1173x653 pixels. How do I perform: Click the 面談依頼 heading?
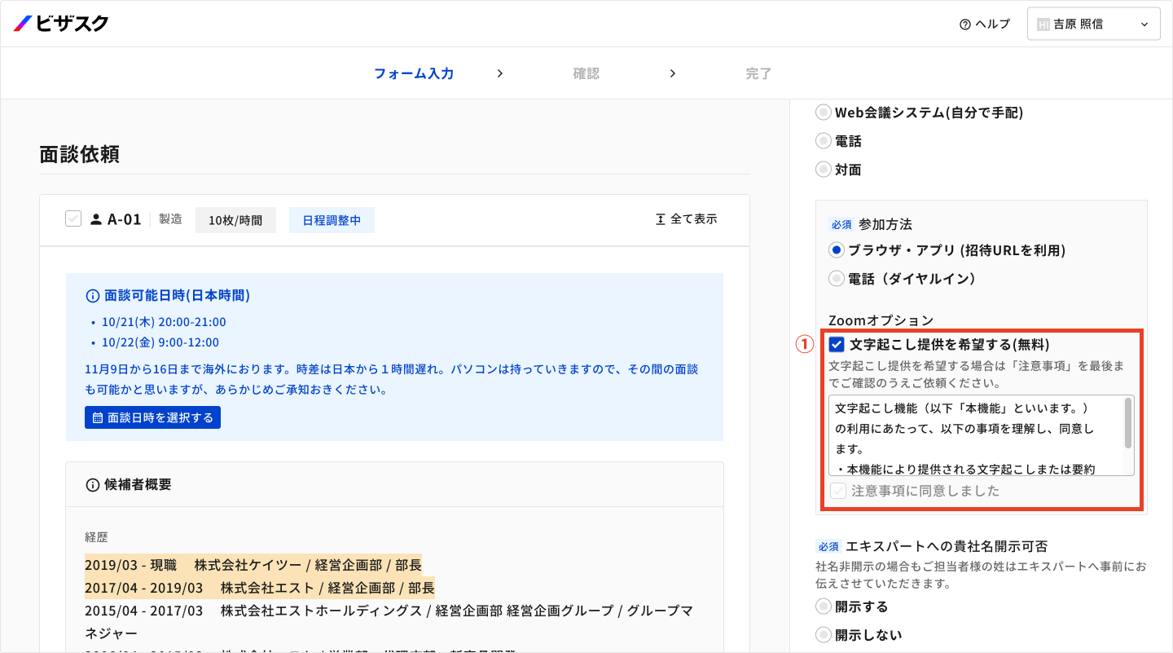[x=80, y=154]
